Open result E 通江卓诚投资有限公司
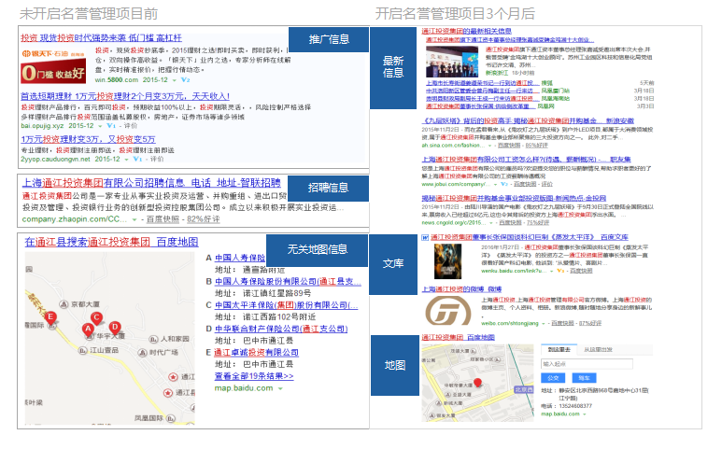Viewport: 722px width, 449px height. point(257,353)
